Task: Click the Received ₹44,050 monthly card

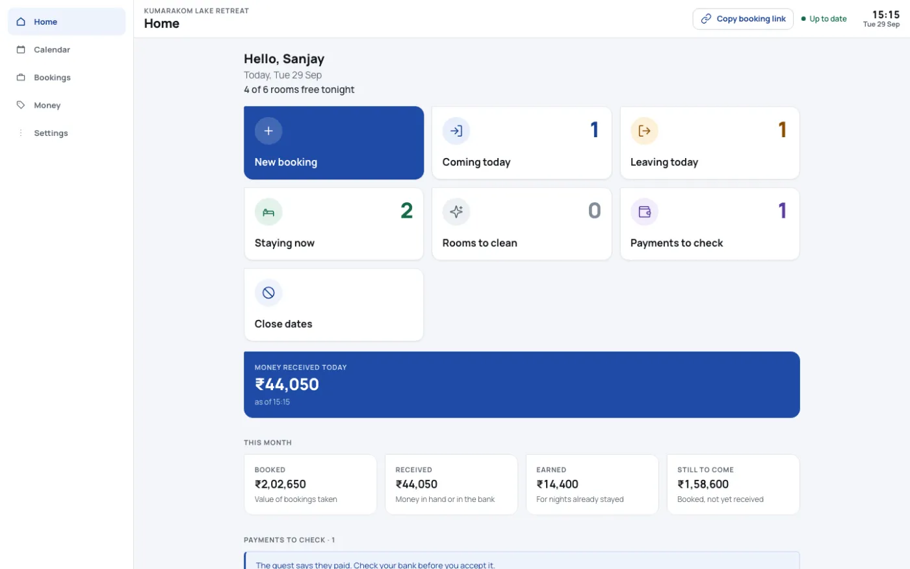Action: coord(451,484)
